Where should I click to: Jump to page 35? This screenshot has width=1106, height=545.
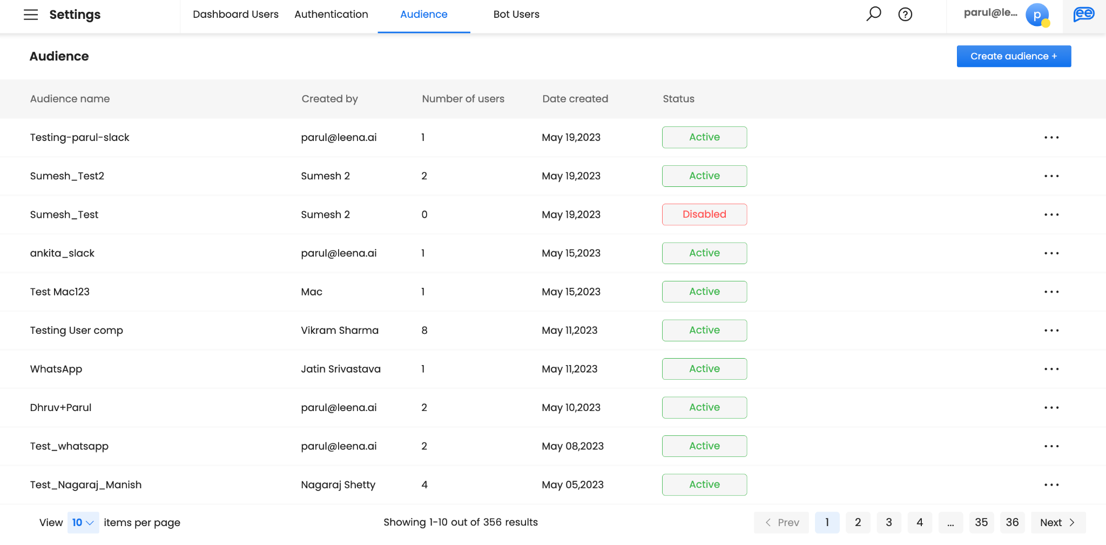(981, 522)
